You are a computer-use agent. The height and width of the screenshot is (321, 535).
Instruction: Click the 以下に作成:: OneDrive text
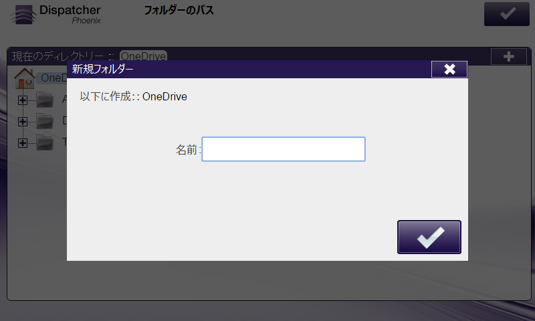pos(133,96)
